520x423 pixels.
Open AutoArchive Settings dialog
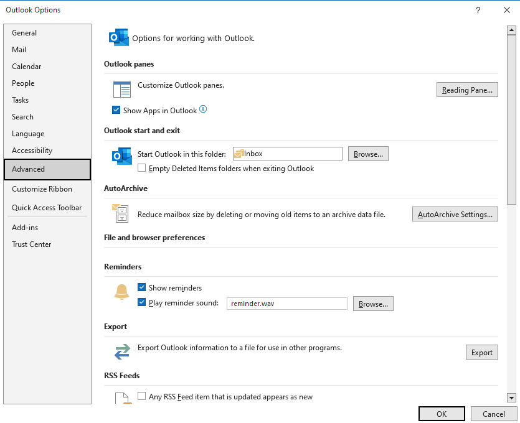(x=455, y=215)
